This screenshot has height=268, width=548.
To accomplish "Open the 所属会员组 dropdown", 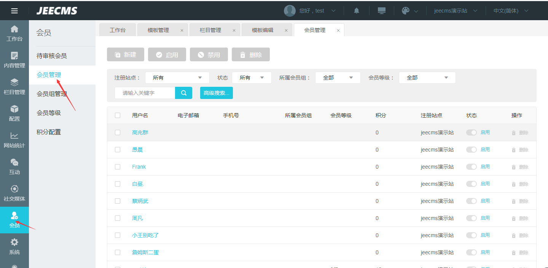I will coord(338,78).
